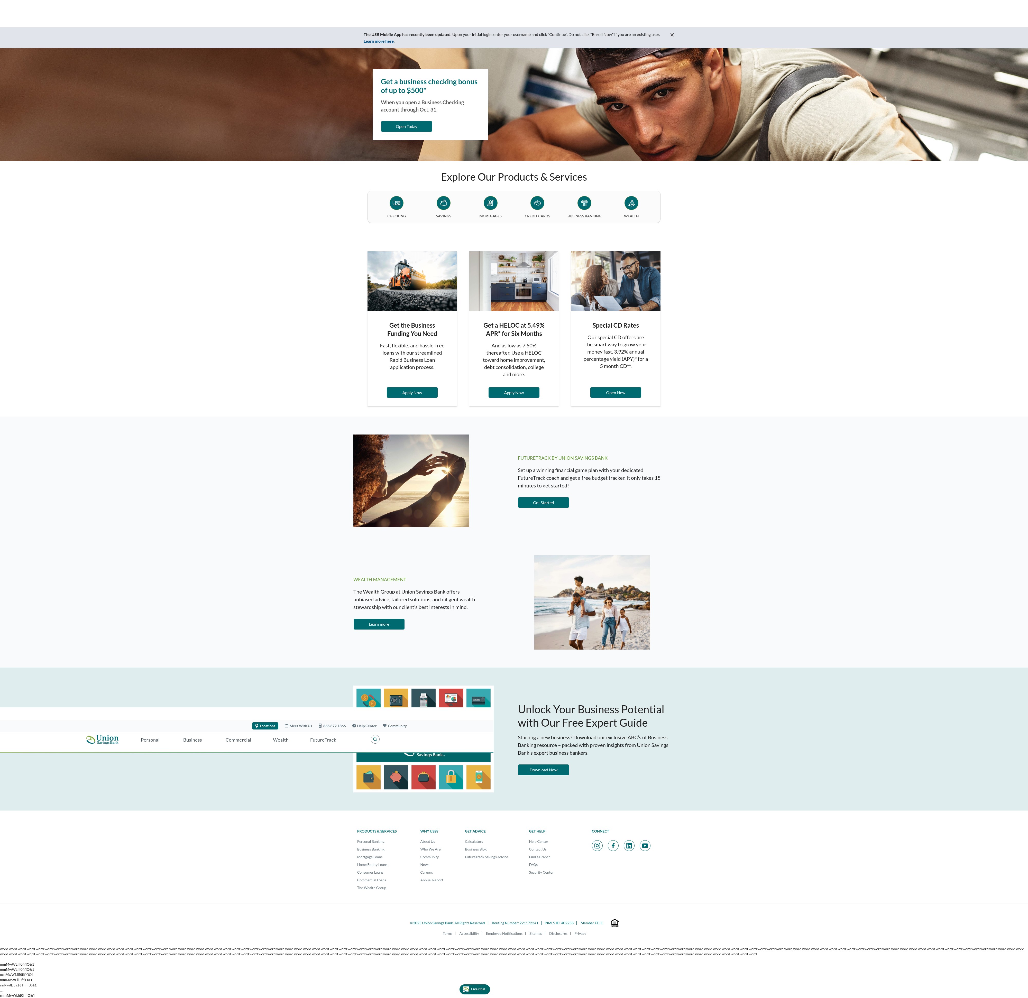Open the Accessibility link
Screen dimensions: 1028x998
[469, 934]
